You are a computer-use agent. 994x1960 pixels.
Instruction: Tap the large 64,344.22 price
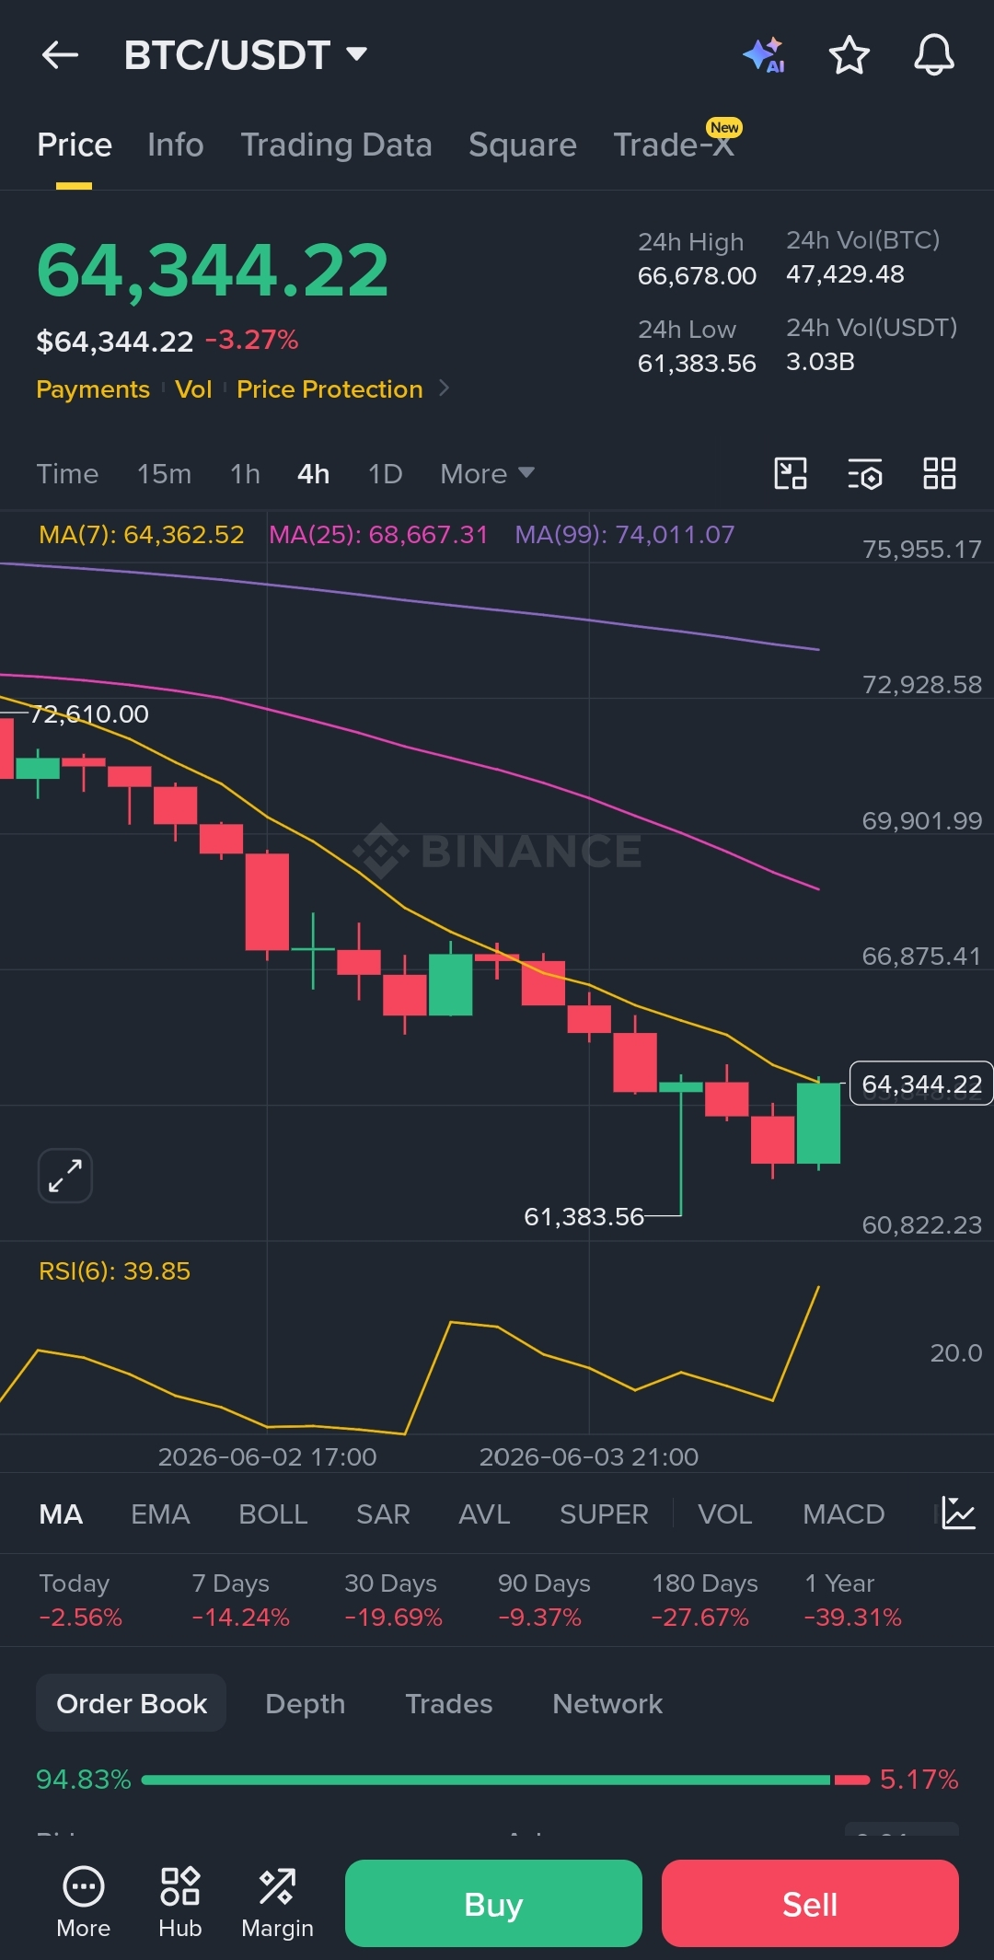pyautogui.click(x=213, y=270)
